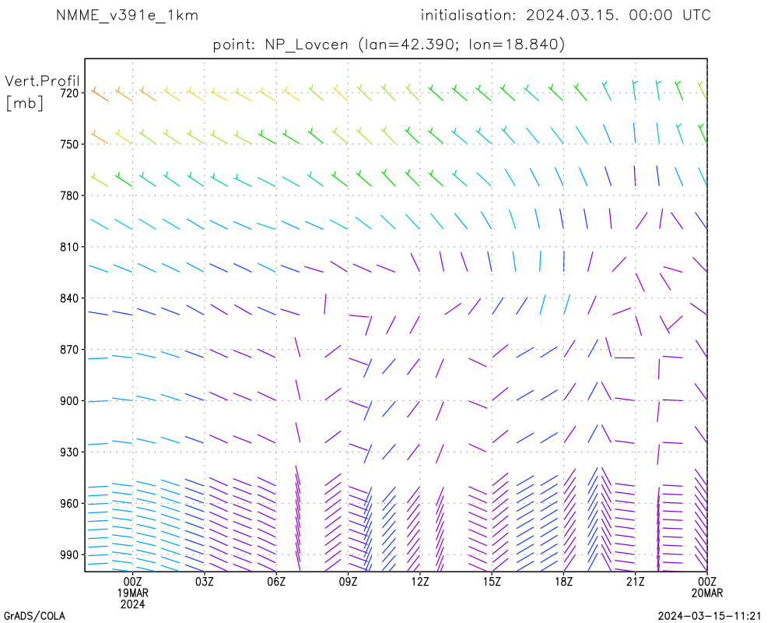The height and width of the screenshot is (623, 778).
Task: Click the 870 pressure level label
Action: click(x=69, y=350)
